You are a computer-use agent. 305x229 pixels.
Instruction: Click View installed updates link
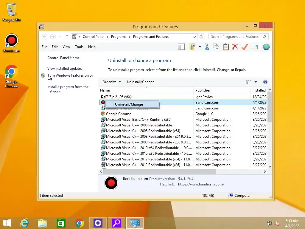[65, 69]
